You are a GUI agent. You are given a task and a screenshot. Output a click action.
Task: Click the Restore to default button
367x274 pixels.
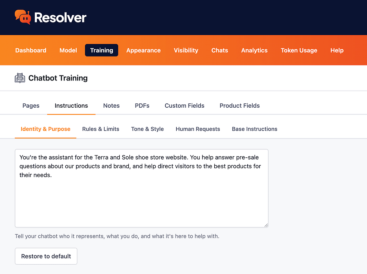point(46,256)
